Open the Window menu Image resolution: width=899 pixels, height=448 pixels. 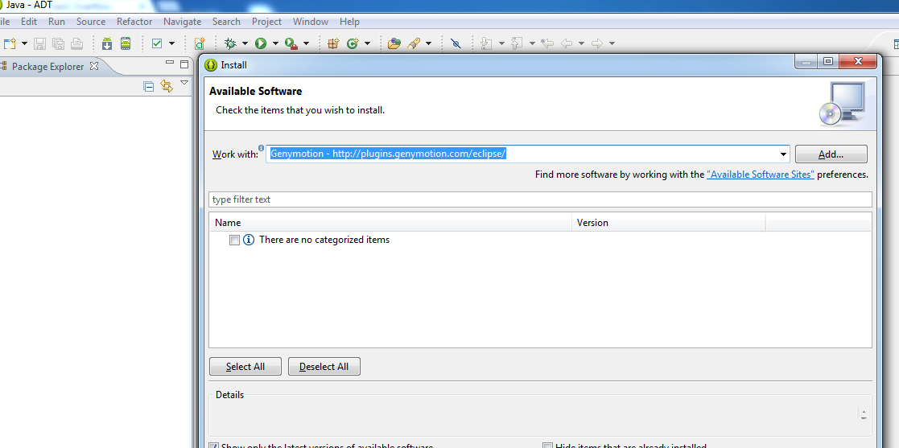[310, 22]
